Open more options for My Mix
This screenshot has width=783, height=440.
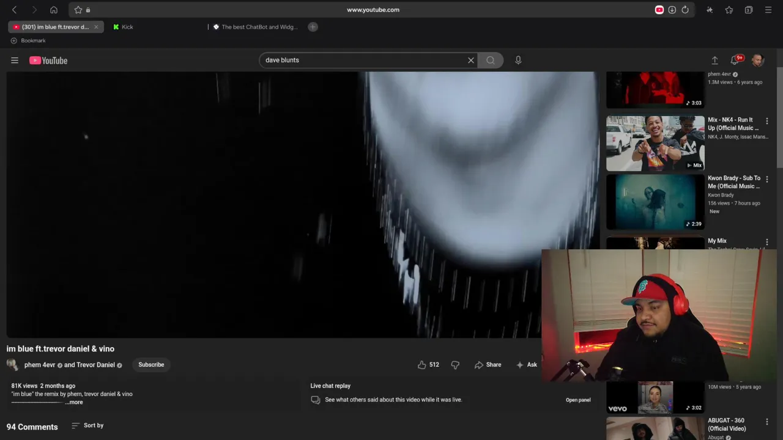[x=767, y=243]
